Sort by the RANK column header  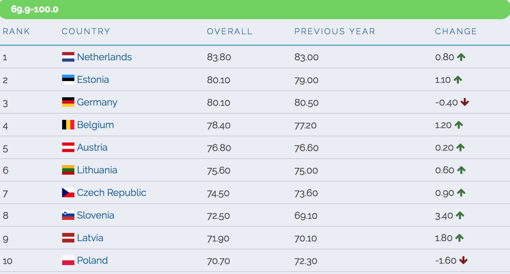point(16,31)
